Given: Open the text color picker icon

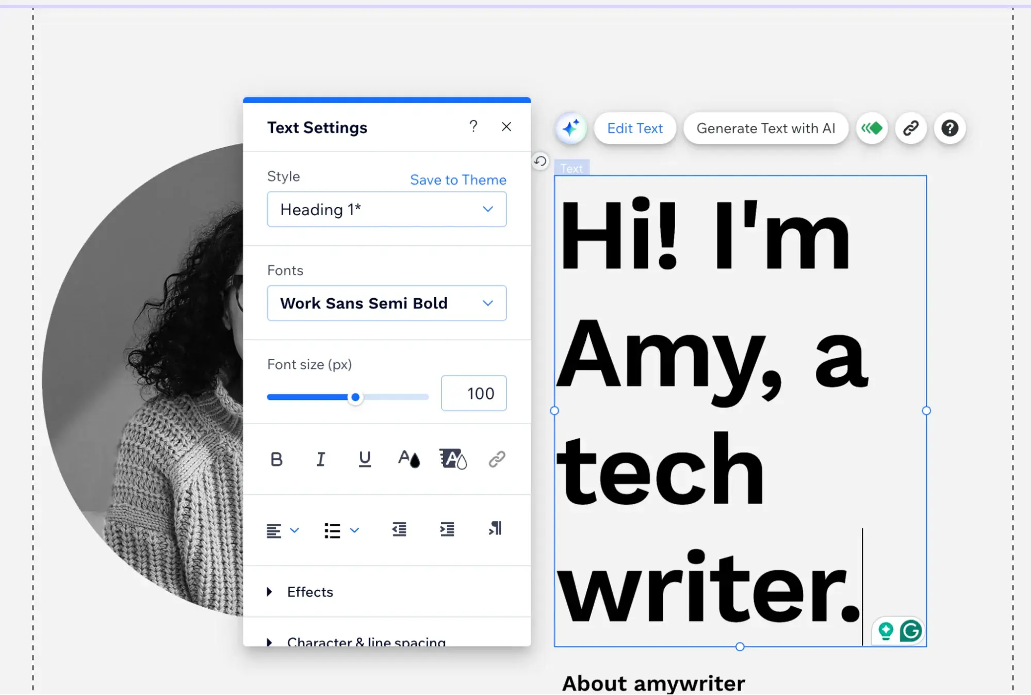Looking at the screenshot, I should (408, 459).
